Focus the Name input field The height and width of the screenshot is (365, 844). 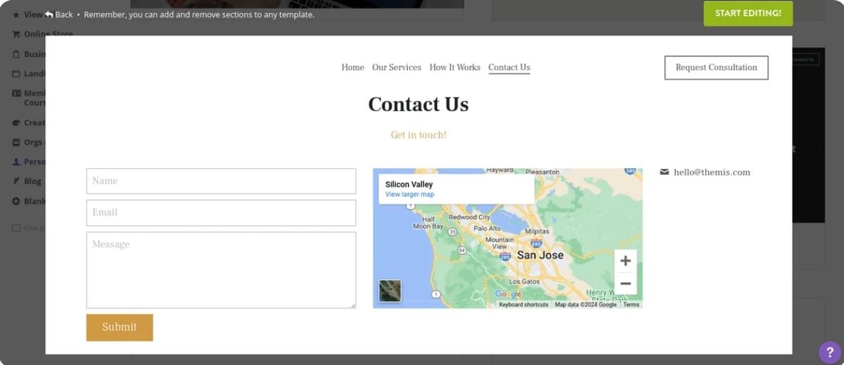pos(221,181)
